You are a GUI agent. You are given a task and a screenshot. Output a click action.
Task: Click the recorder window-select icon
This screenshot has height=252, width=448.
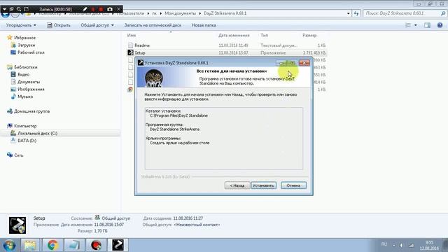pyautogui.click(x=11, y=9)
